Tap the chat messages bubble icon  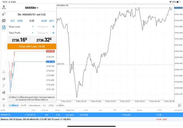(x=4, y=21)
